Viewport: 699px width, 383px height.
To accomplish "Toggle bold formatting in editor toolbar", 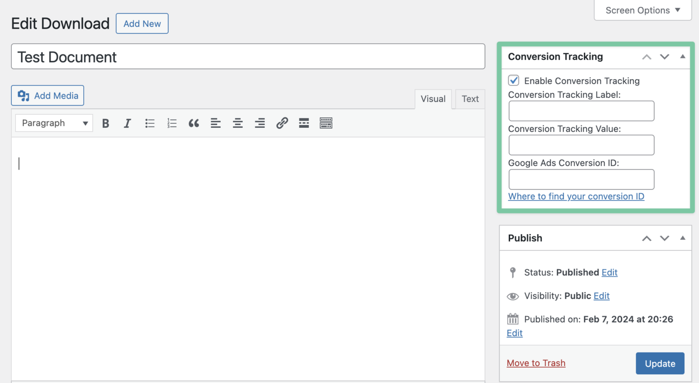I will pyautogui.click(x=106, y=123).
